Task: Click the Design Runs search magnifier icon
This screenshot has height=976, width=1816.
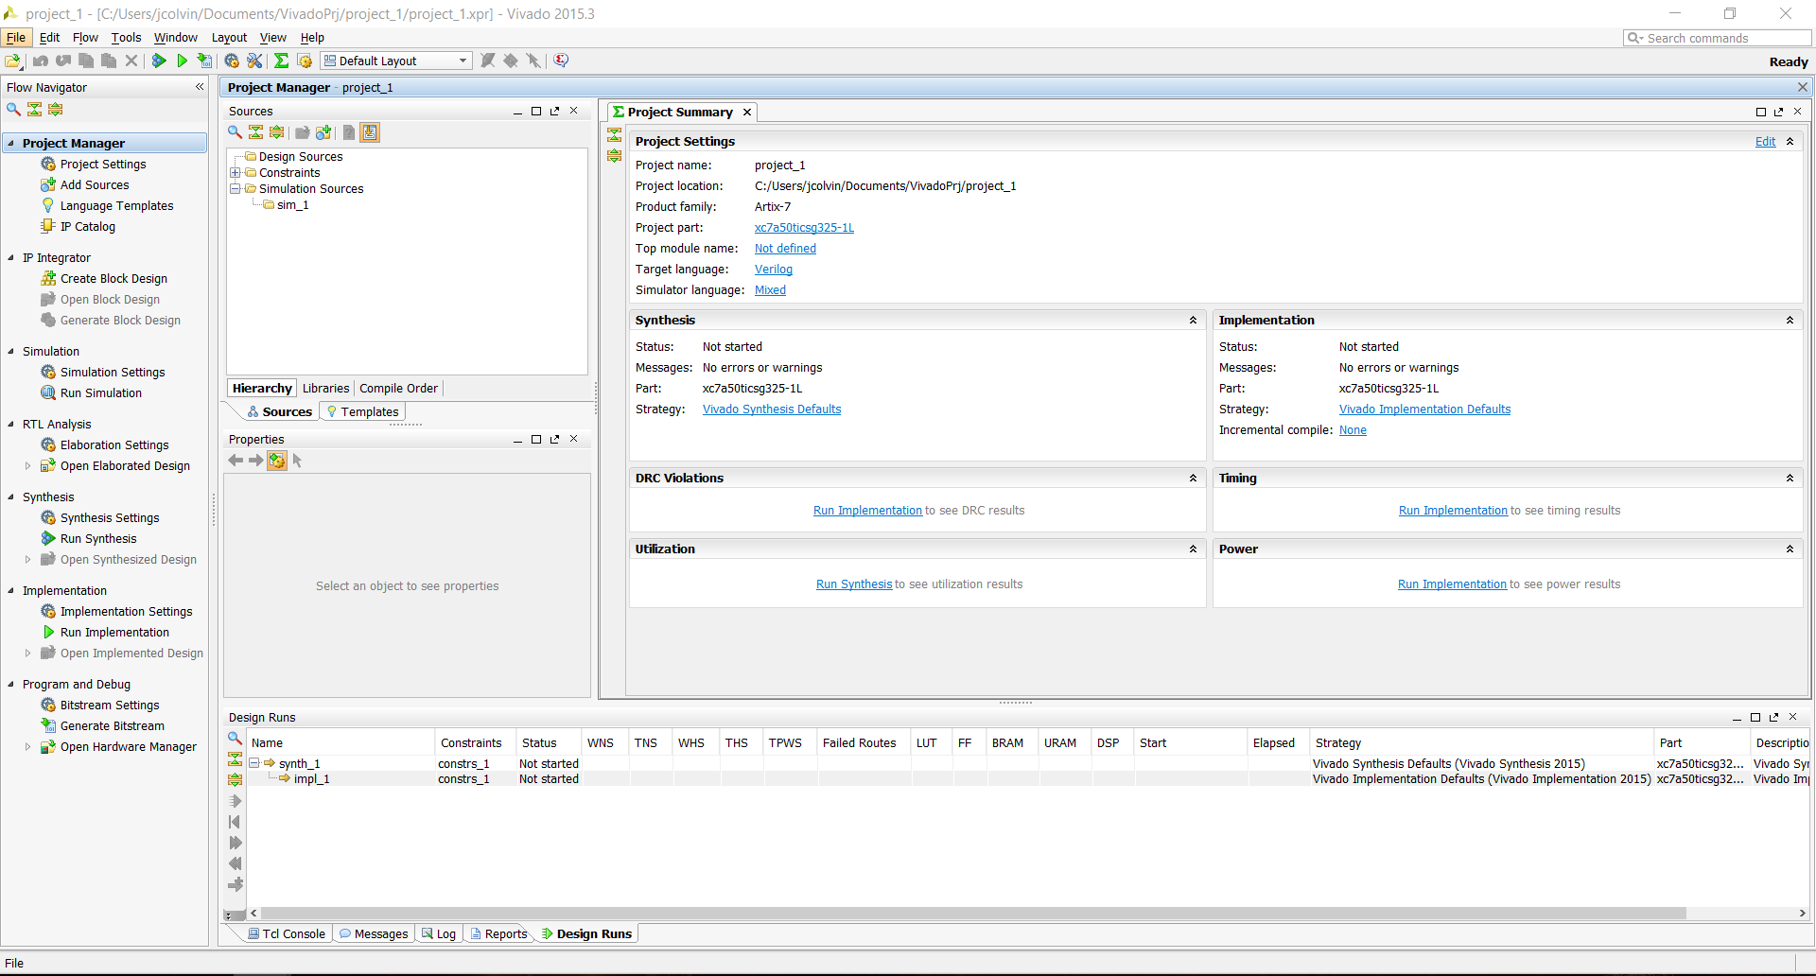Action: click(x=235, y=739)
